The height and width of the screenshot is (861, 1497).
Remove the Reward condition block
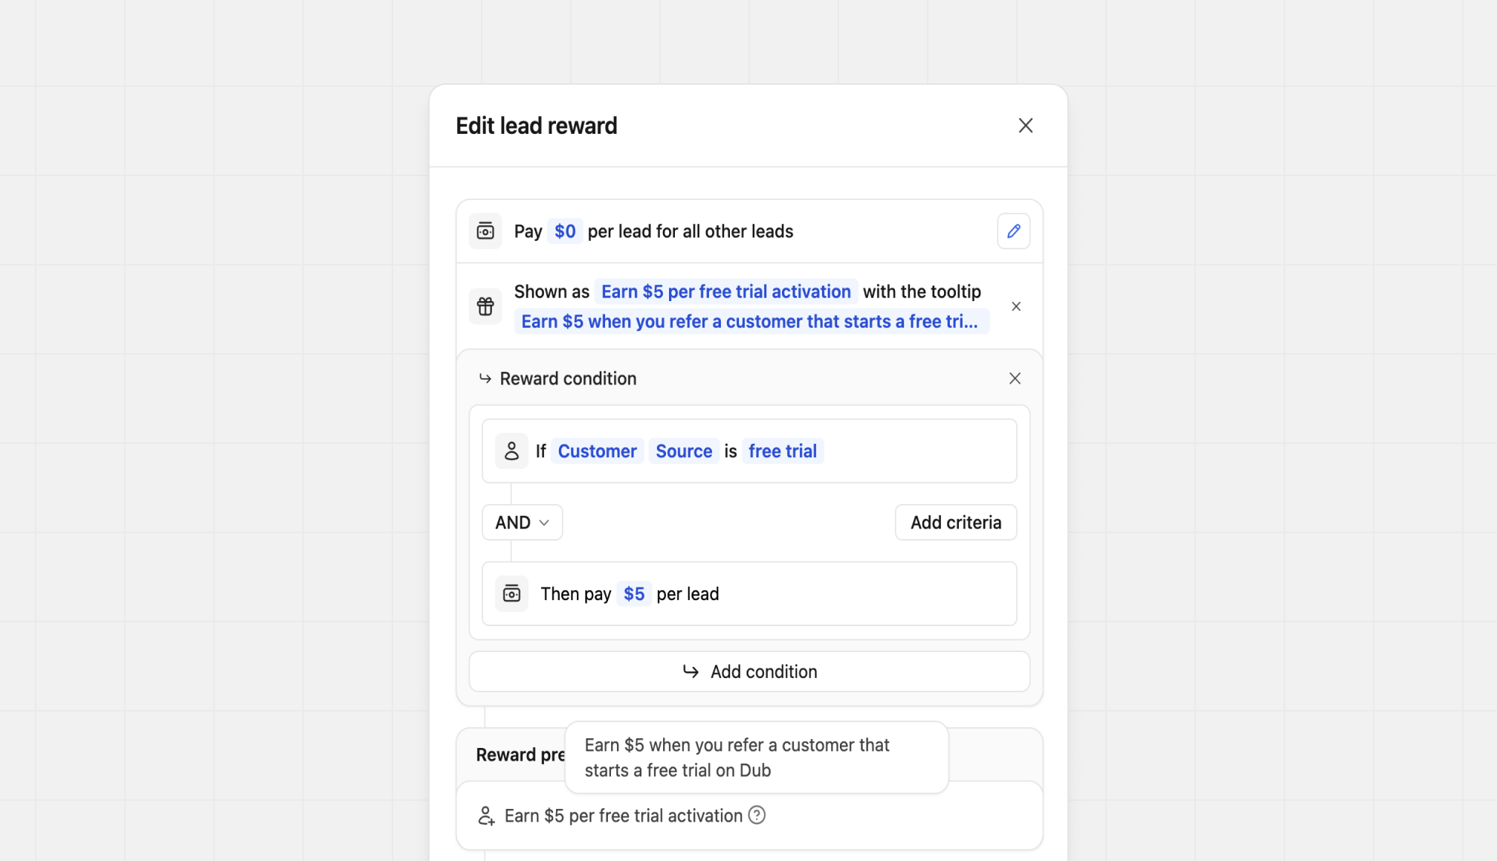tap(1015, 378)
